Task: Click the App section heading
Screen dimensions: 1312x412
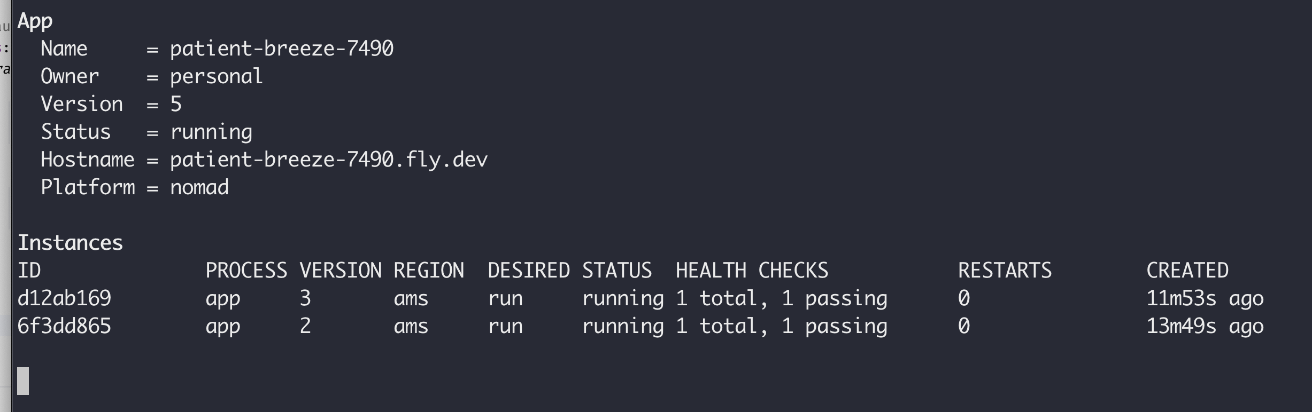Action: (35, 21)
